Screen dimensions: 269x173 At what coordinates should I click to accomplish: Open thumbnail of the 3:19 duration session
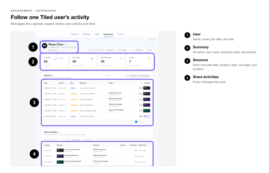(x=147, y=105)
